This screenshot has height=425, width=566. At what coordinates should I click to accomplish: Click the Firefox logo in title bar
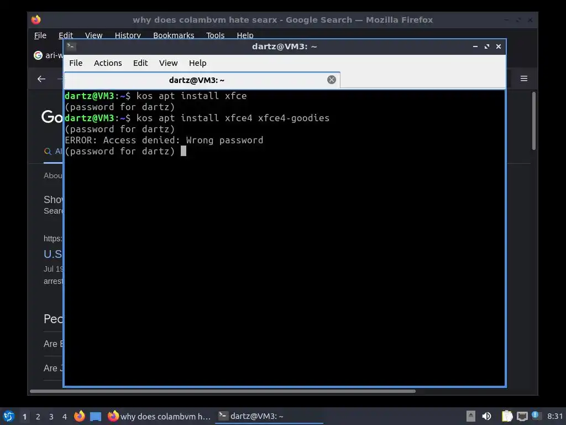click(x=36, y=19)
